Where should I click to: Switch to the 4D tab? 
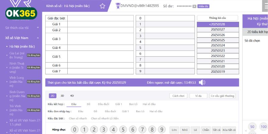(72, 95)
